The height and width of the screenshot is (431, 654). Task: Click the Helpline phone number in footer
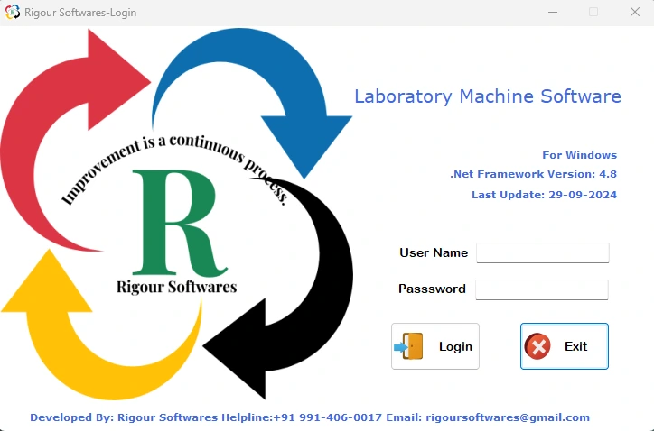[327, 417]
